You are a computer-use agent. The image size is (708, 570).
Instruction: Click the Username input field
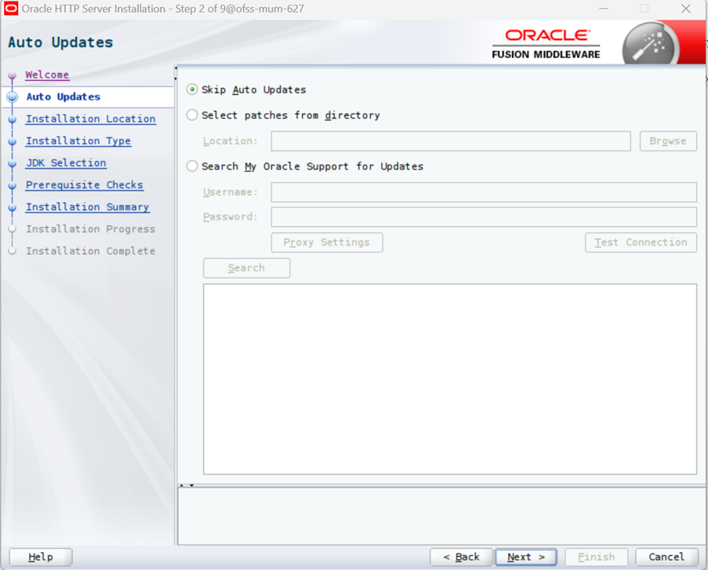pos(484,192)
